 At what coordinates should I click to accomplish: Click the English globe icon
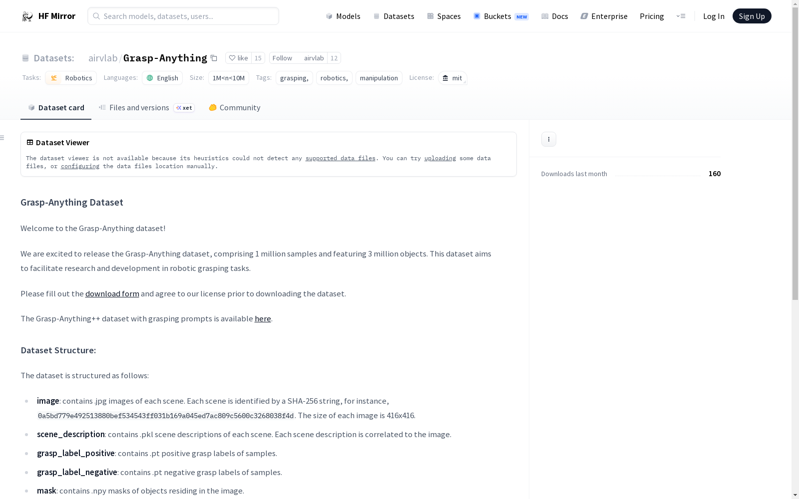tap(150, 78)
